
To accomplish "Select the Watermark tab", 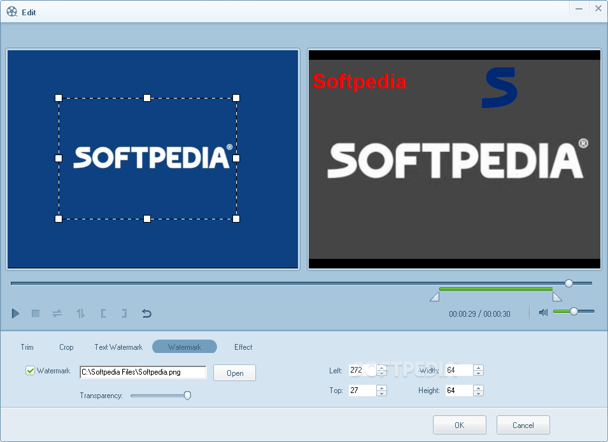I will 185,347.
